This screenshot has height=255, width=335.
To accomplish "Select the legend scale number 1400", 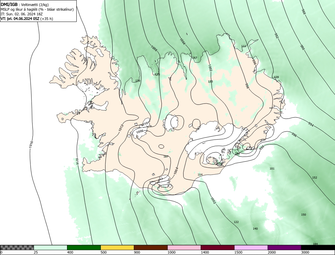I will pyautogui.click(x=205, y=252).
